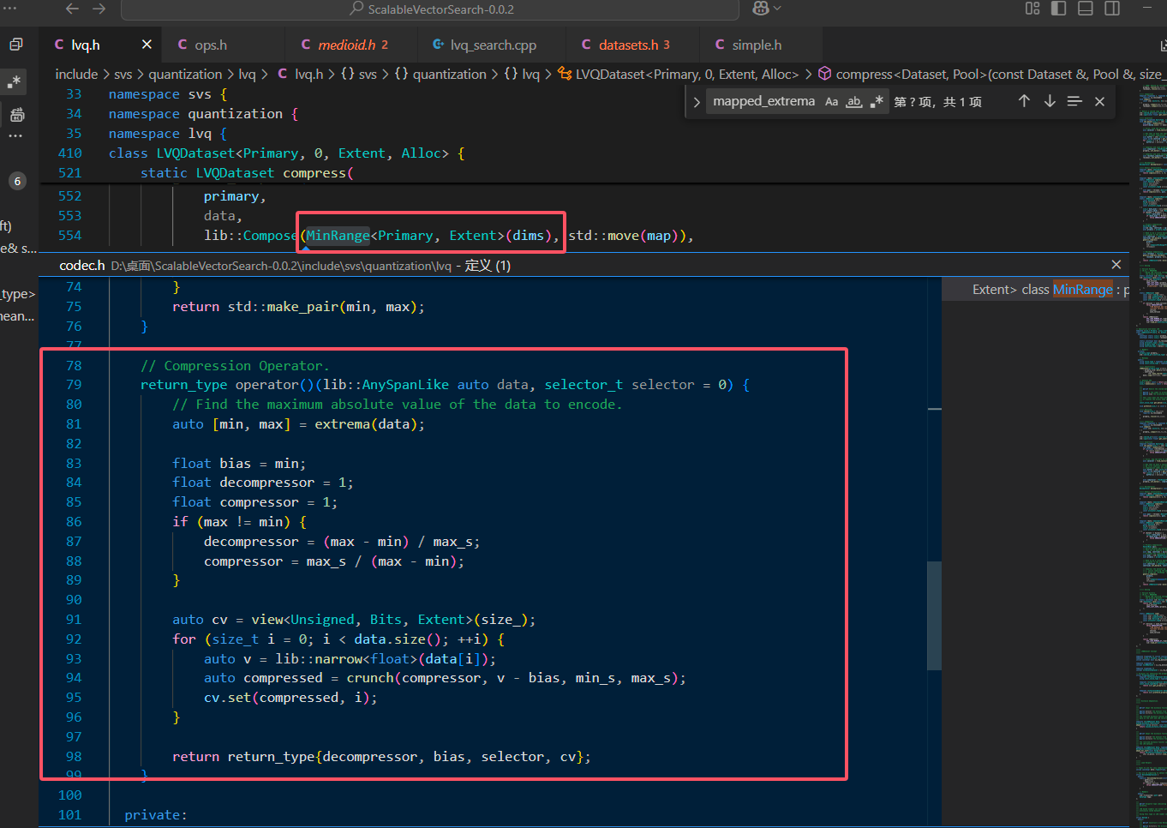Open the Copilot dropdown arrow
Viewport: 1167px width, 828px height.
777,9
